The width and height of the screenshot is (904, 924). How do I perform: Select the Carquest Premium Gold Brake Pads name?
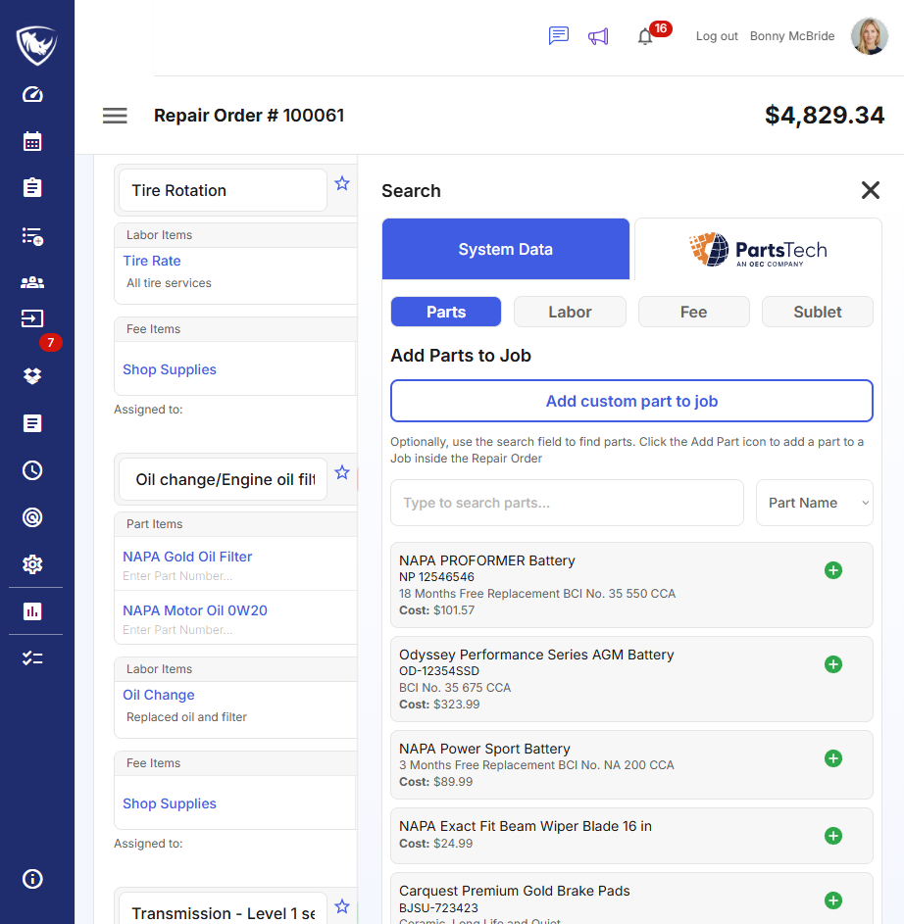514,891
